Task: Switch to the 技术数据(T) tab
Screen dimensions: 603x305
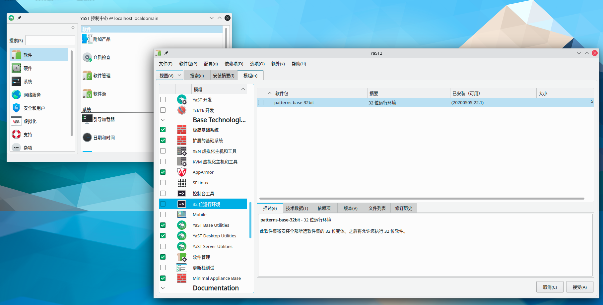Action: coord(297,208)
